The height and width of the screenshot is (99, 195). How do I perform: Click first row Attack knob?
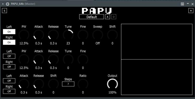[x=38, y=35]
